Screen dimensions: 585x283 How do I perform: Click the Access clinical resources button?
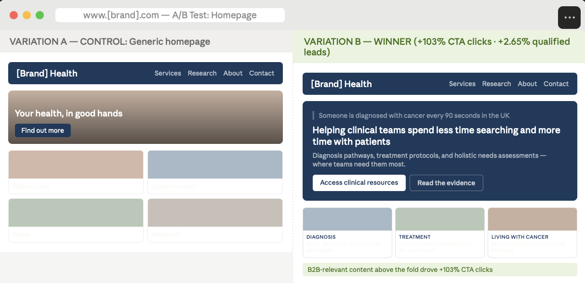(359, 183)
